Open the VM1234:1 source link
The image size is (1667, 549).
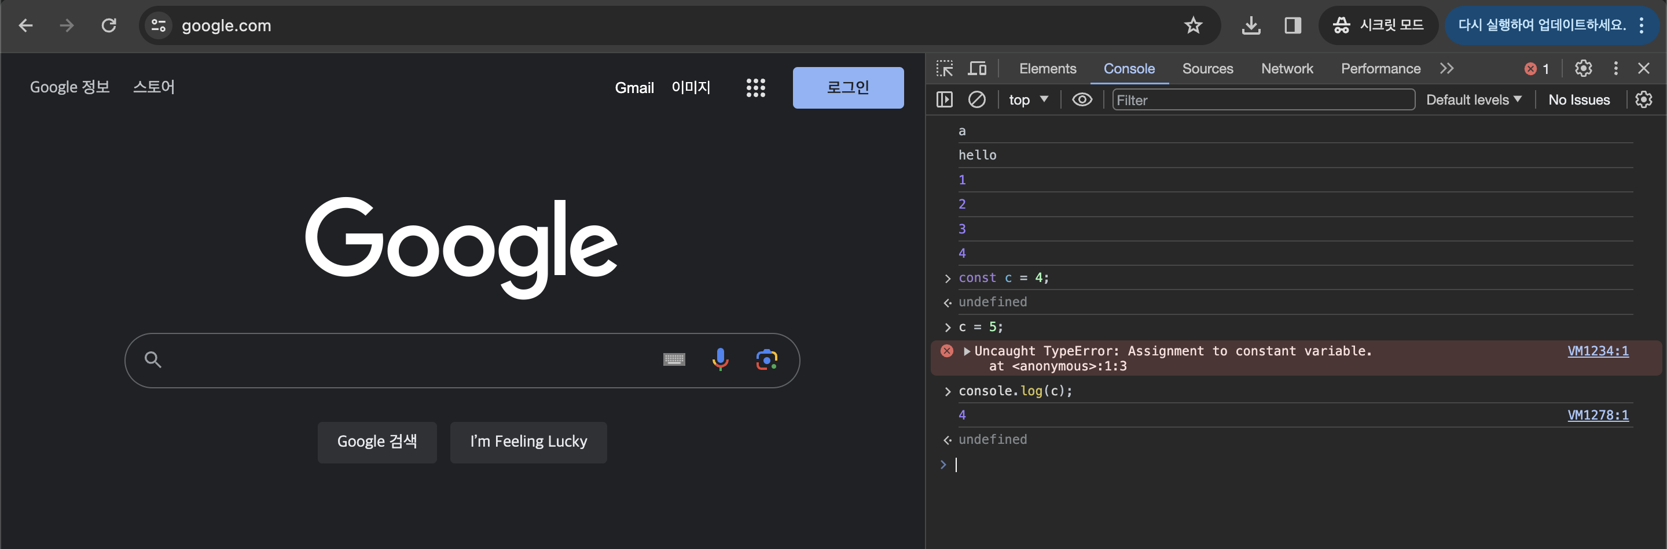[x=1597, y=351]
